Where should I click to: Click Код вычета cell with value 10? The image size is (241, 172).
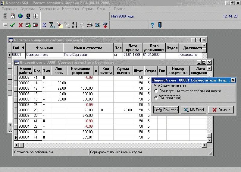click(x=106, y=110)
